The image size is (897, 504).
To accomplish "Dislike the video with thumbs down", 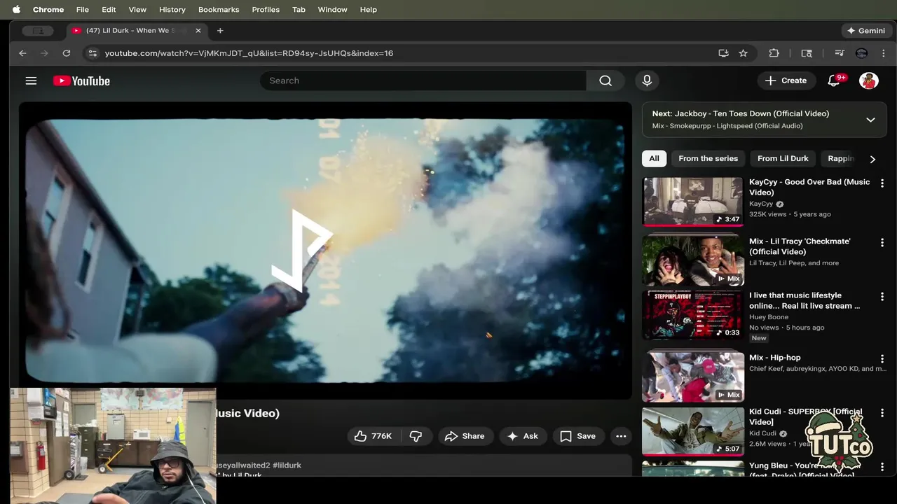I will tap(416, 436).
